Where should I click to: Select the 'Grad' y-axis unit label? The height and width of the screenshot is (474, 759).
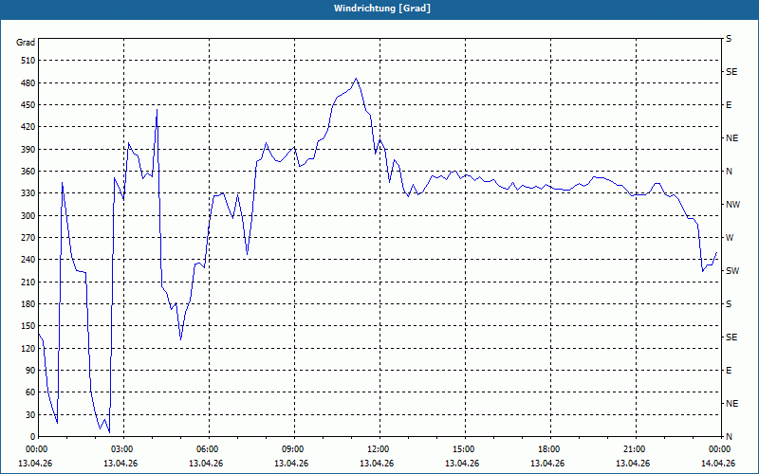pyautogui.click(x=26, y=43)
